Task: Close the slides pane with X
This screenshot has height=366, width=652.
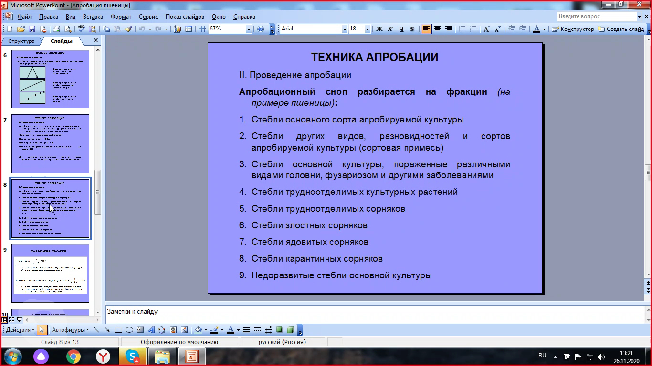Action: (95, 41)
